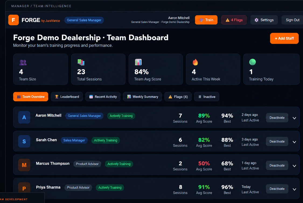The height and width of the screenshot is (203, 303).
Task: Click Aaron Mitchell's 89% Avg Score
Action: coord(204,116)
